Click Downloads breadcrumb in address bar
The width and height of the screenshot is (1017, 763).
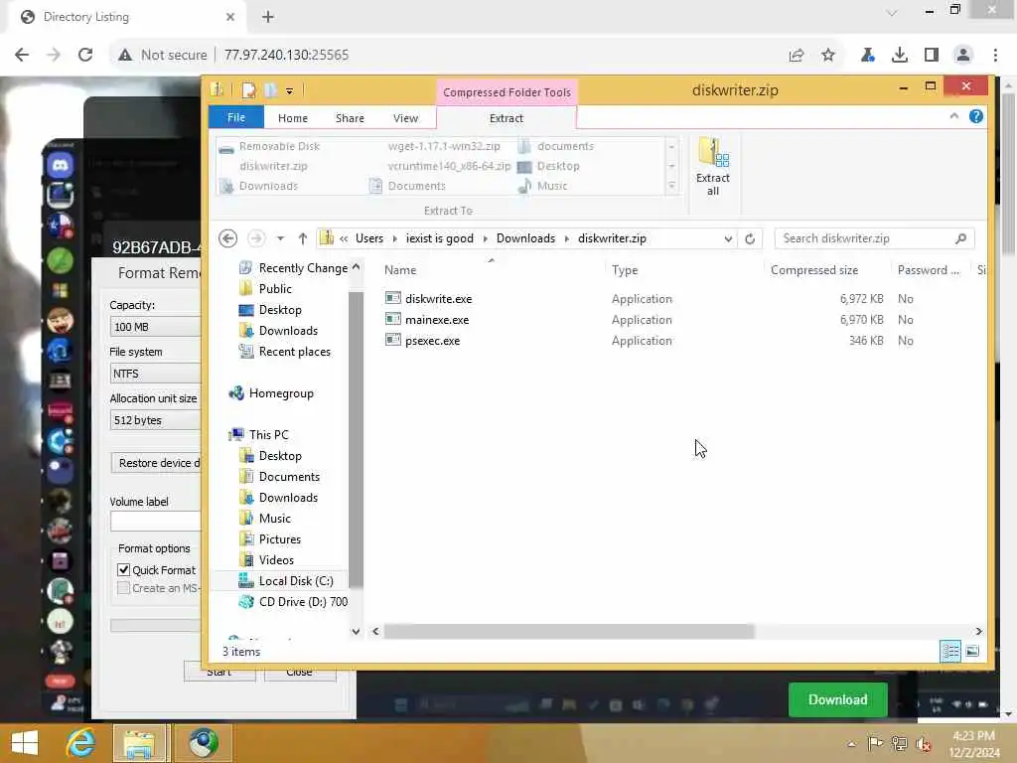(x=525, y=238)
